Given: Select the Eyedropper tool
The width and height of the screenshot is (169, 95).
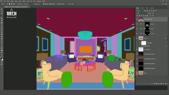Looking at the screenshot, I should point(2,21).
